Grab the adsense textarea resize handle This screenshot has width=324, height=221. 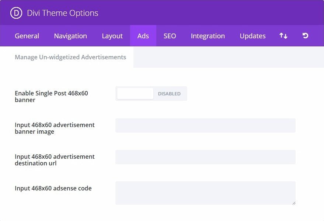point(294,203)
